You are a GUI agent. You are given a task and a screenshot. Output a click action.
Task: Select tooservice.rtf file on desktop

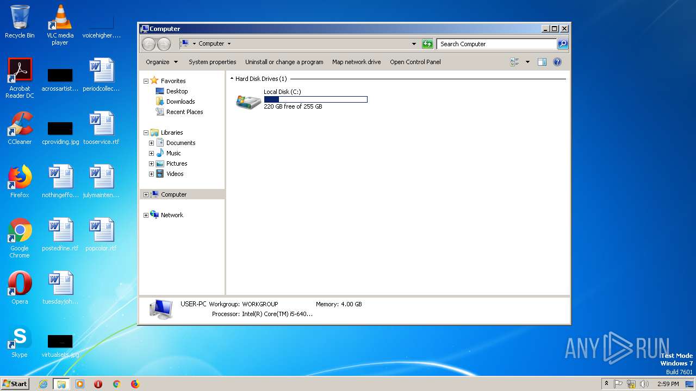point(101,128)
